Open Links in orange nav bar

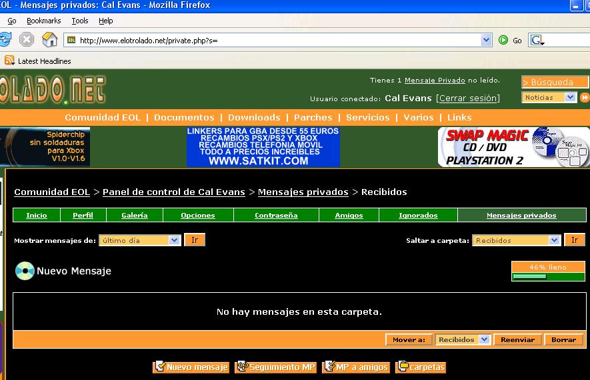[459, 118]
